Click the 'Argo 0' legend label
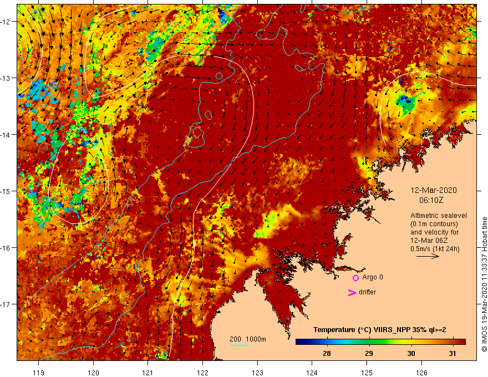Screen dimensions: 488x377 pos(373,277)
